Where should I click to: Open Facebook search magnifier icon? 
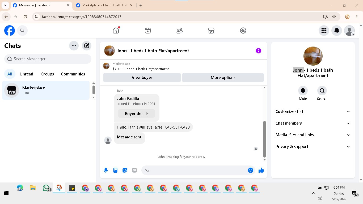tap(22, 31)
